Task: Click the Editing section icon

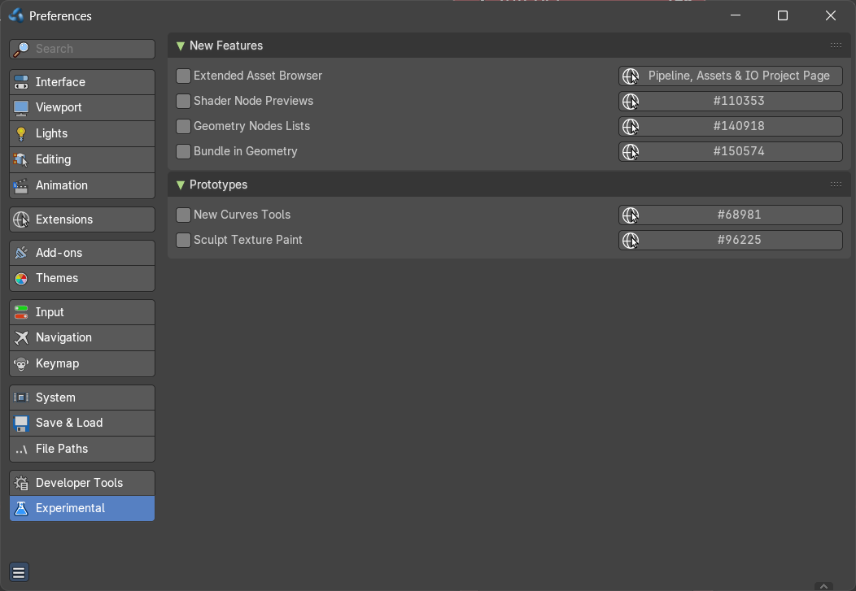Action: click(21, 160)
